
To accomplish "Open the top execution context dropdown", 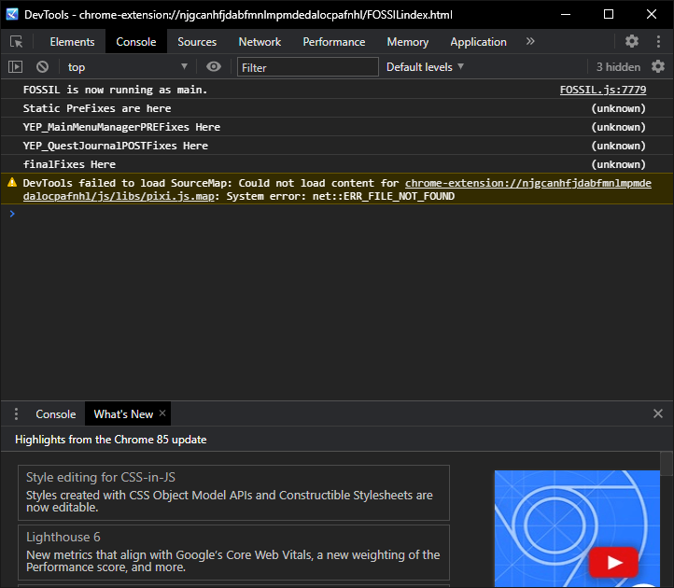I will 127,67.
